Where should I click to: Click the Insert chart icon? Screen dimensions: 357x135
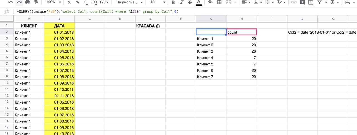[x=311, y=2]
